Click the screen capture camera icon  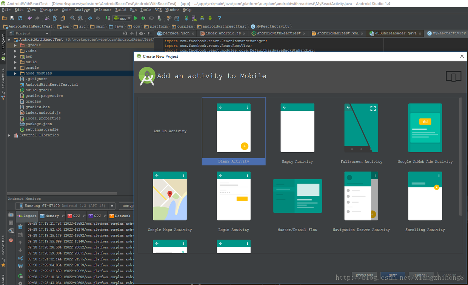tap(11, 215)
